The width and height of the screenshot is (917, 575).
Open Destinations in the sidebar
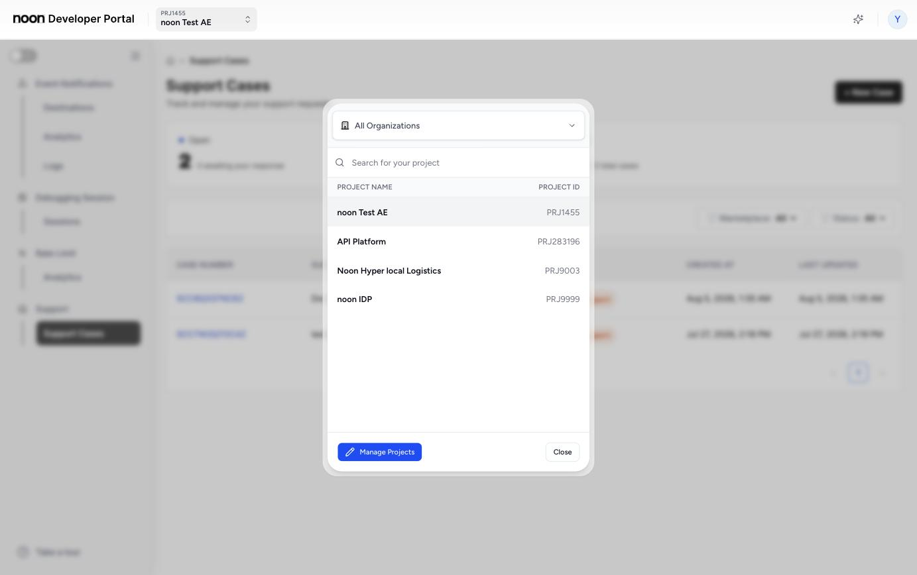(x=69, y=107)
